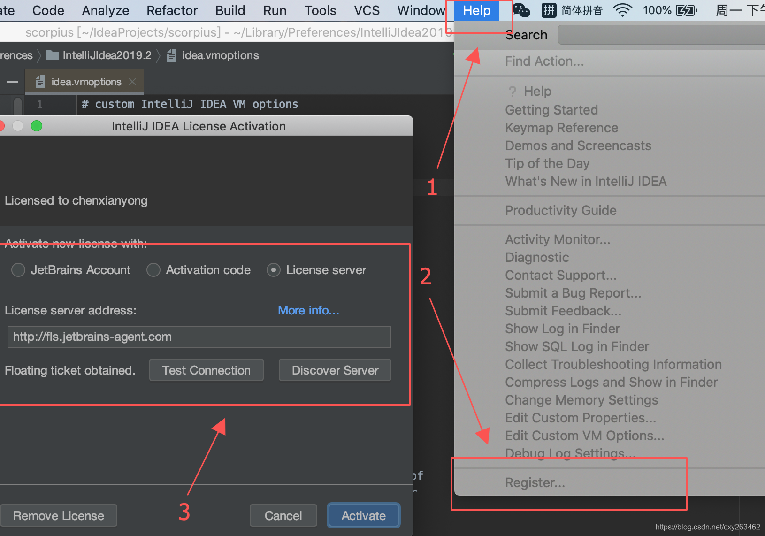
Task: Open the Build menu
Action: (x=230, y=10)
